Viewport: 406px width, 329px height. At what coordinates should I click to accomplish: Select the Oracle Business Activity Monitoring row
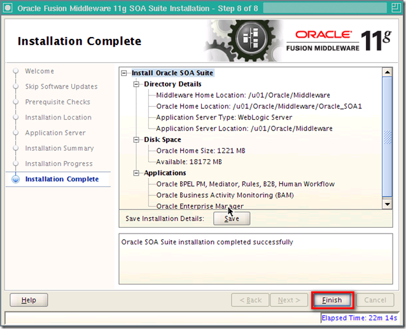(225, 195)
